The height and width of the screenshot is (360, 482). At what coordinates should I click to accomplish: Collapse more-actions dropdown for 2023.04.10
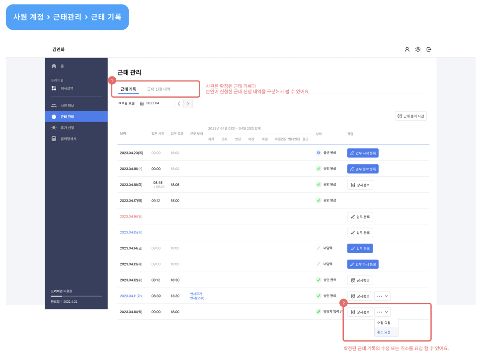point(383,312)
